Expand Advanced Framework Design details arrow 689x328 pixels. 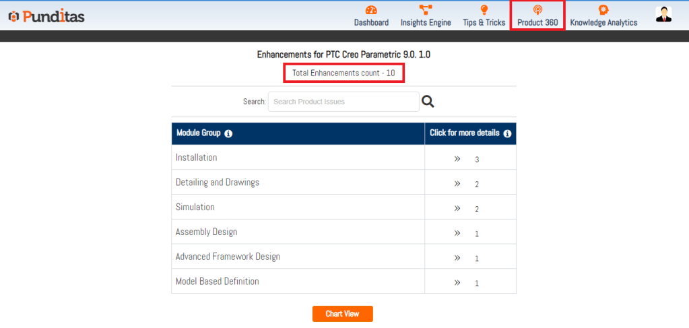coord(457,258)
